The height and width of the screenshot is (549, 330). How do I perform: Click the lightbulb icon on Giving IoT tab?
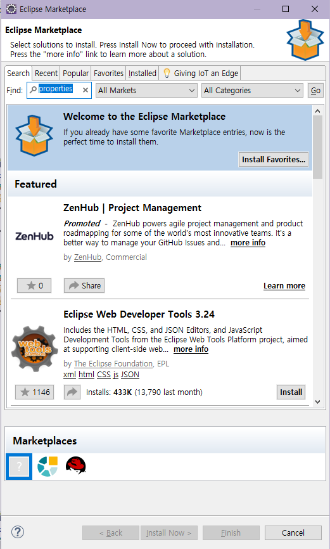(x=167, y=73)
